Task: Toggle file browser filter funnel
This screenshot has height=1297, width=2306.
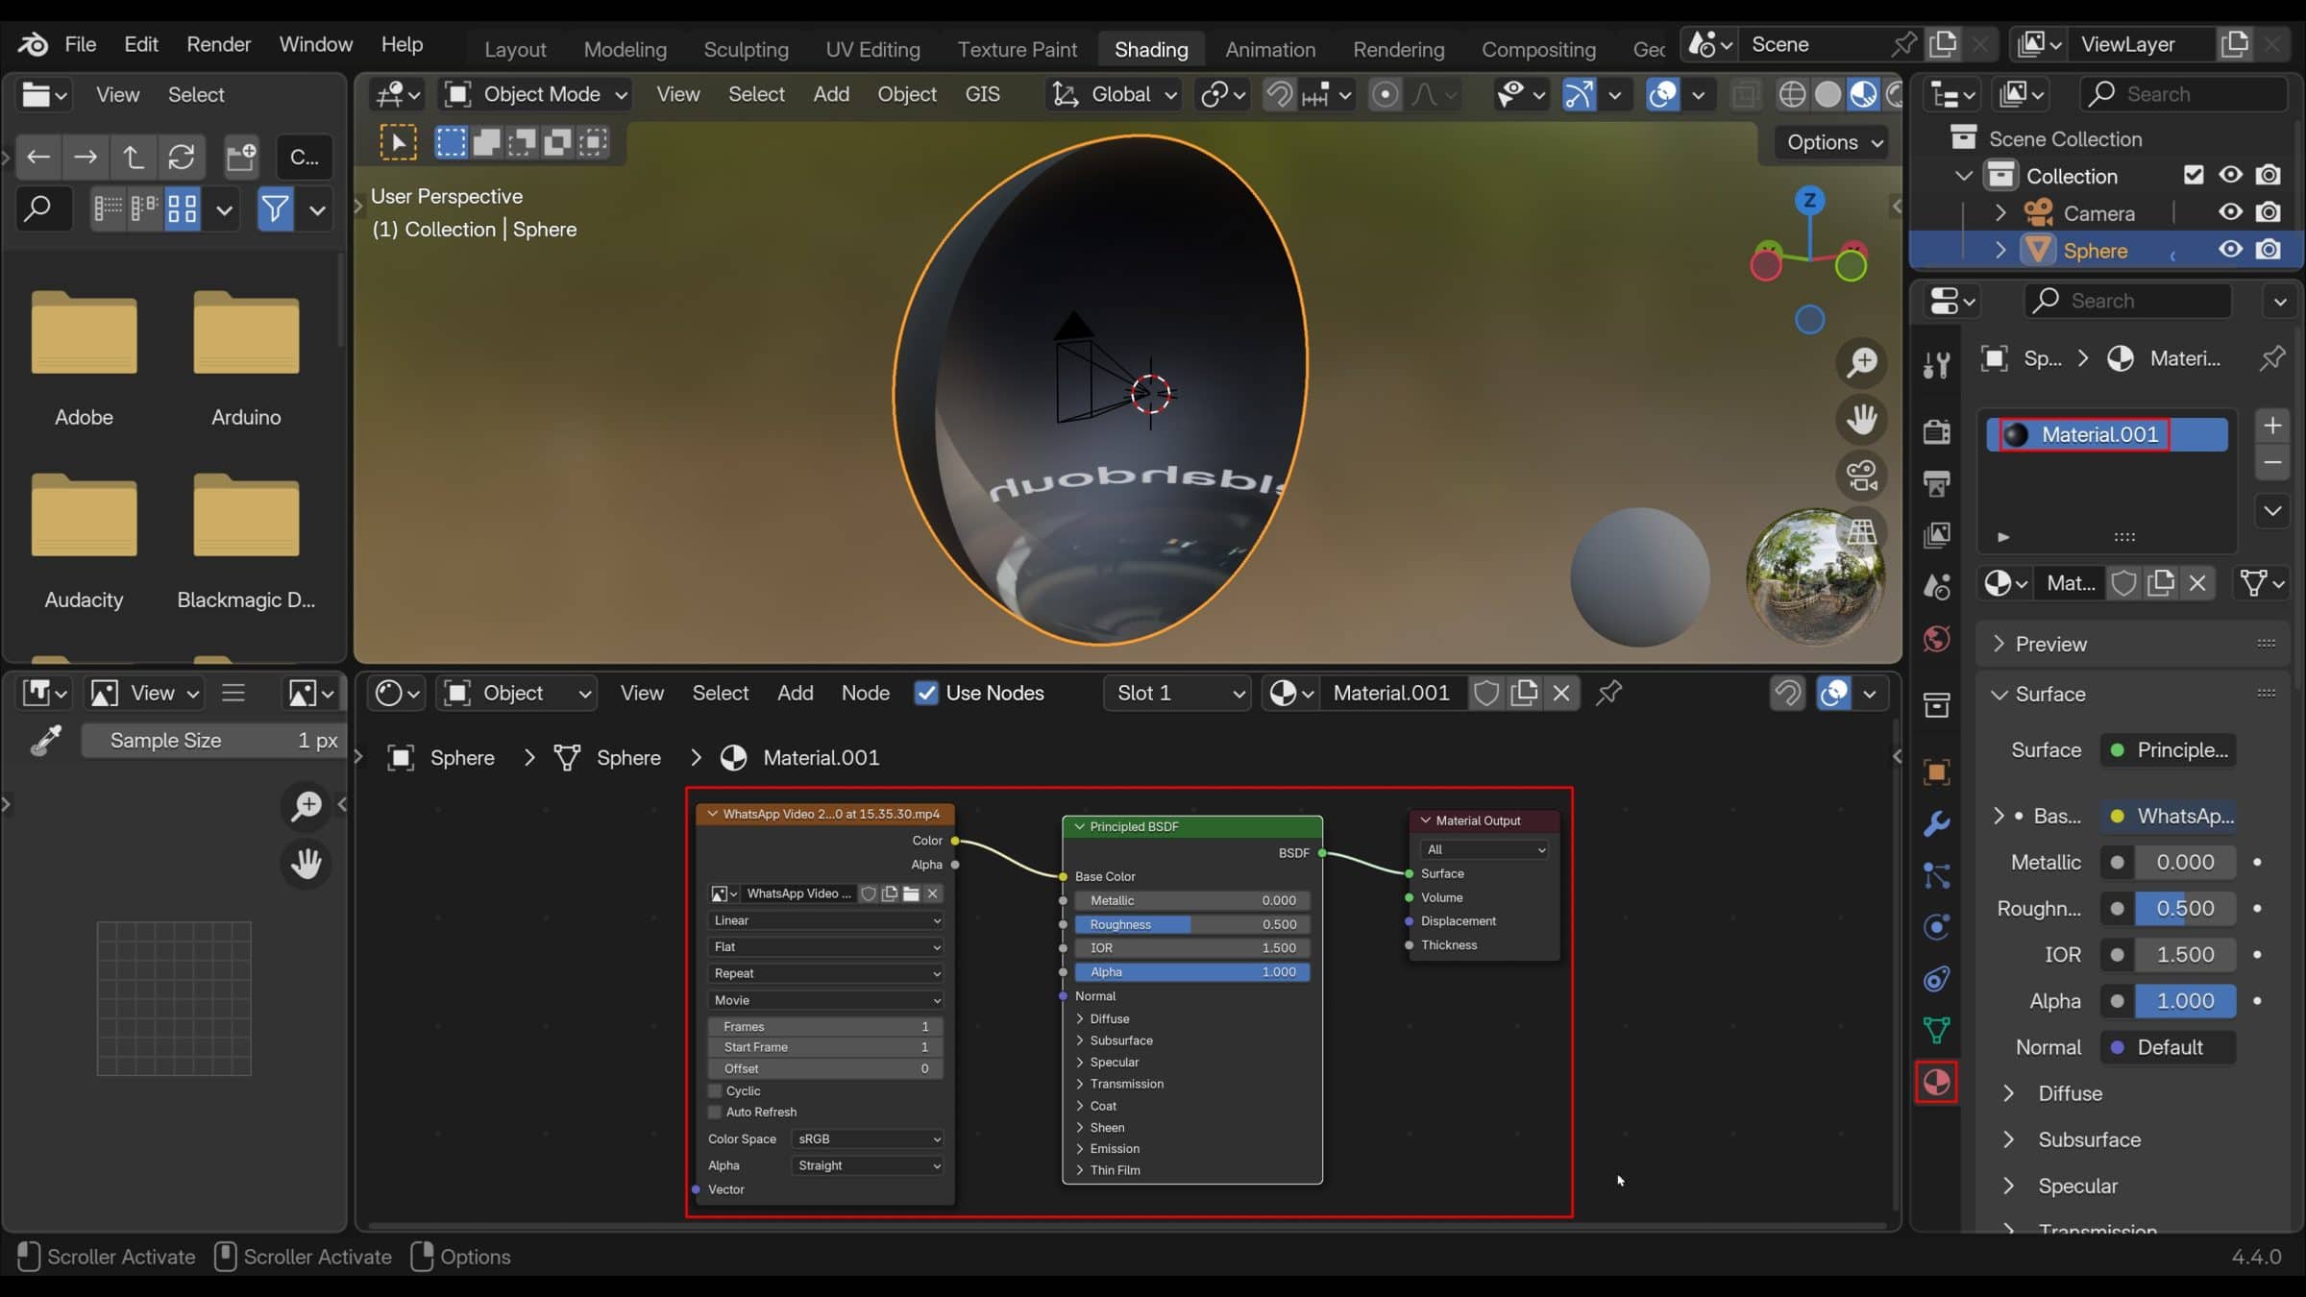Action: click(275, 208)
